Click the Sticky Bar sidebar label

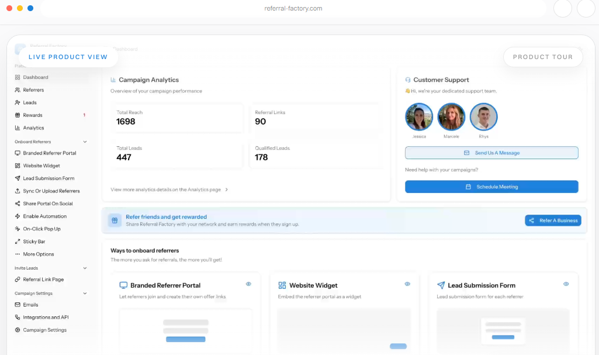tap(34, 242)
